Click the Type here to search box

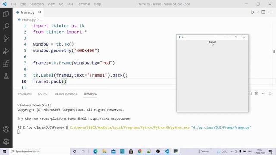point(40,151)
